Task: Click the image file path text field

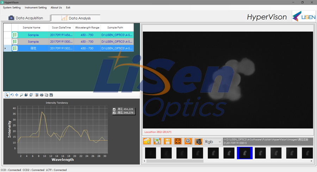Action: pos(268,141)
